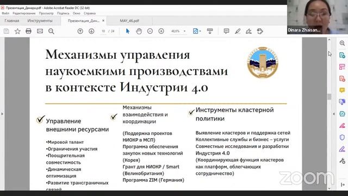
Task: Open More Tools wrench icon in right pane
Action: point(342,161)
